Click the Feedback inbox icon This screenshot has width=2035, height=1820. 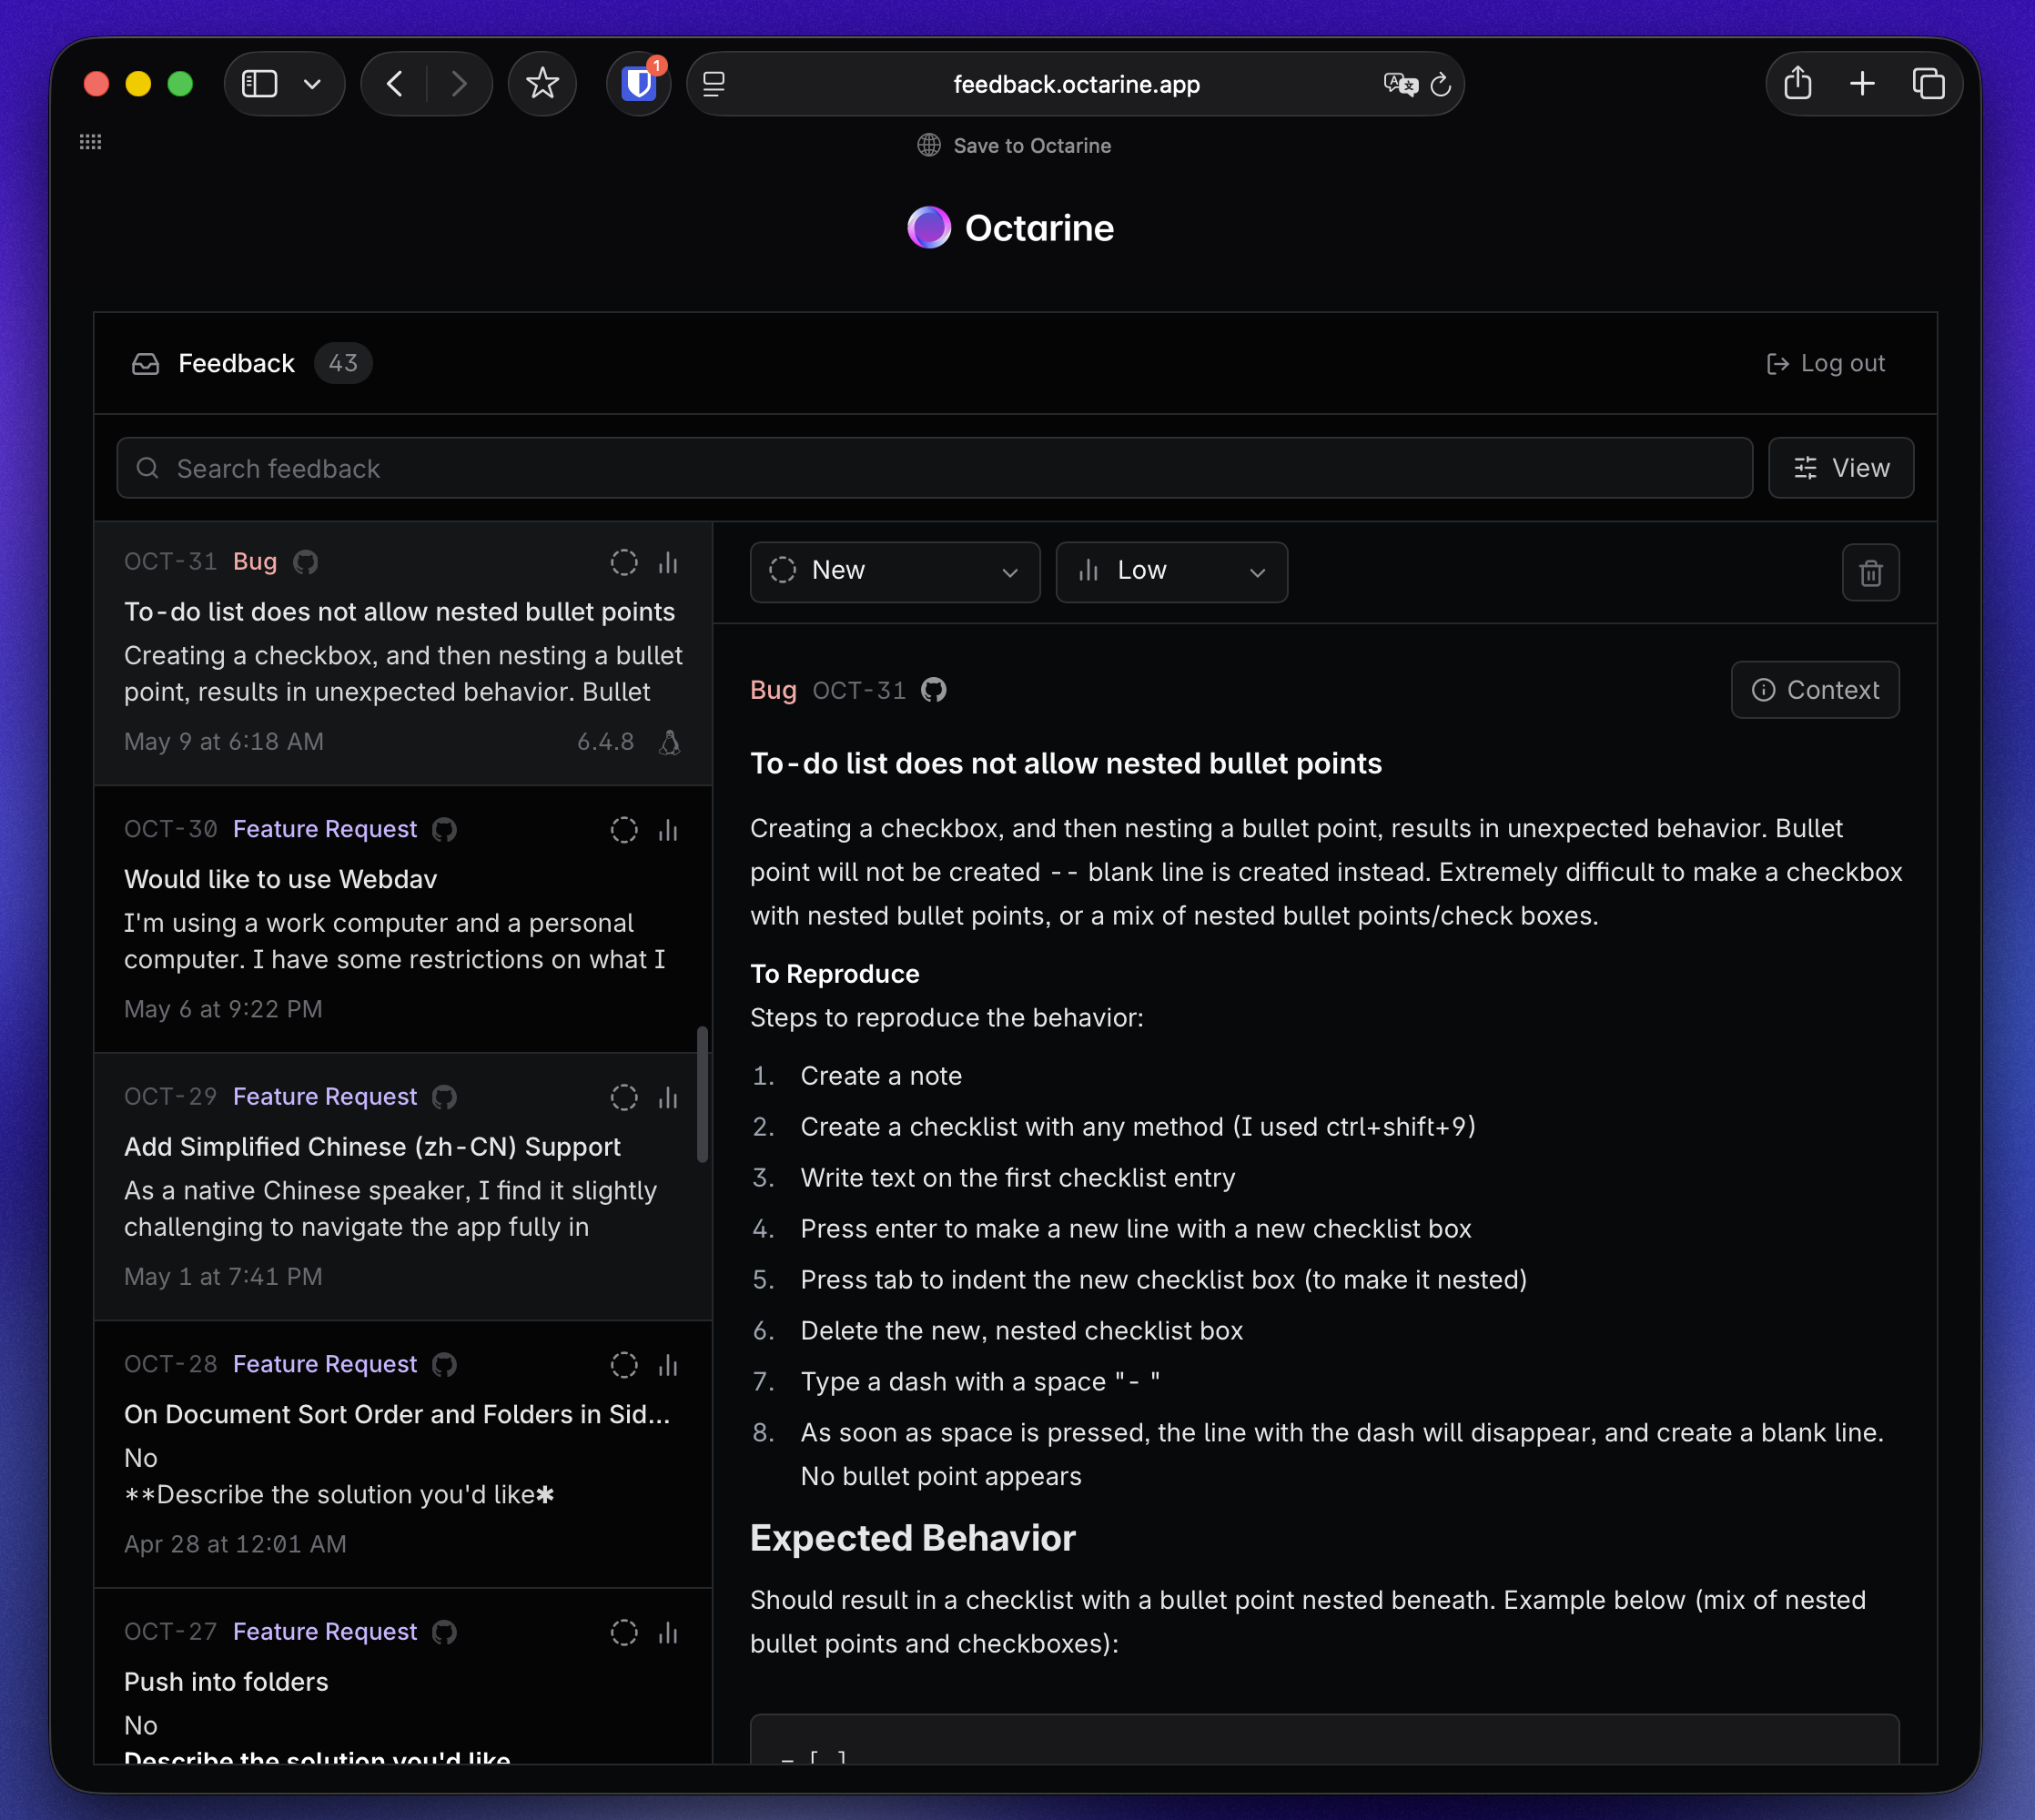(146, 364)
